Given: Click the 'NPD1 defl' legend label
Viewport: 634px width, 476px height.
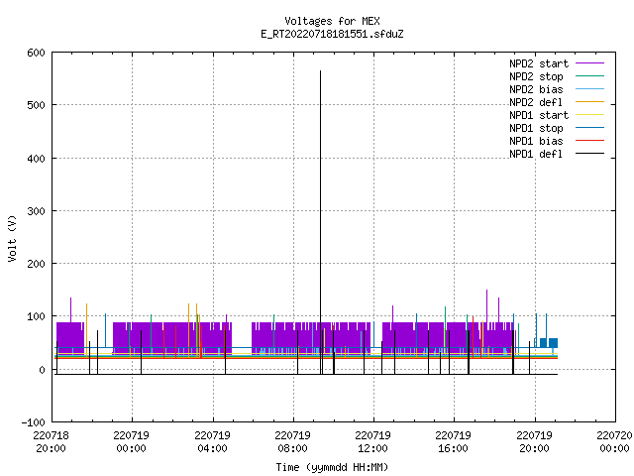Looking at the screenshot, I should (536, 155).
